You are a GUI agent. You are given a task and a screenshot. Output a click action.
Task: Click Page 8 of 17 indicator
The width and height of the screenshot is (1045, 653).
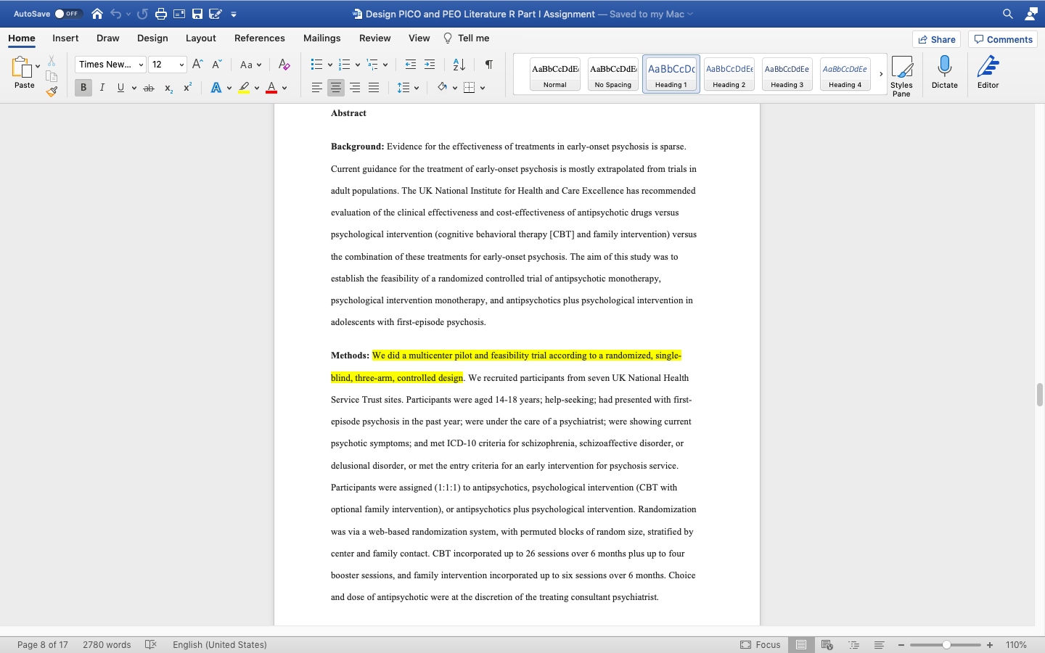(43, 644)
